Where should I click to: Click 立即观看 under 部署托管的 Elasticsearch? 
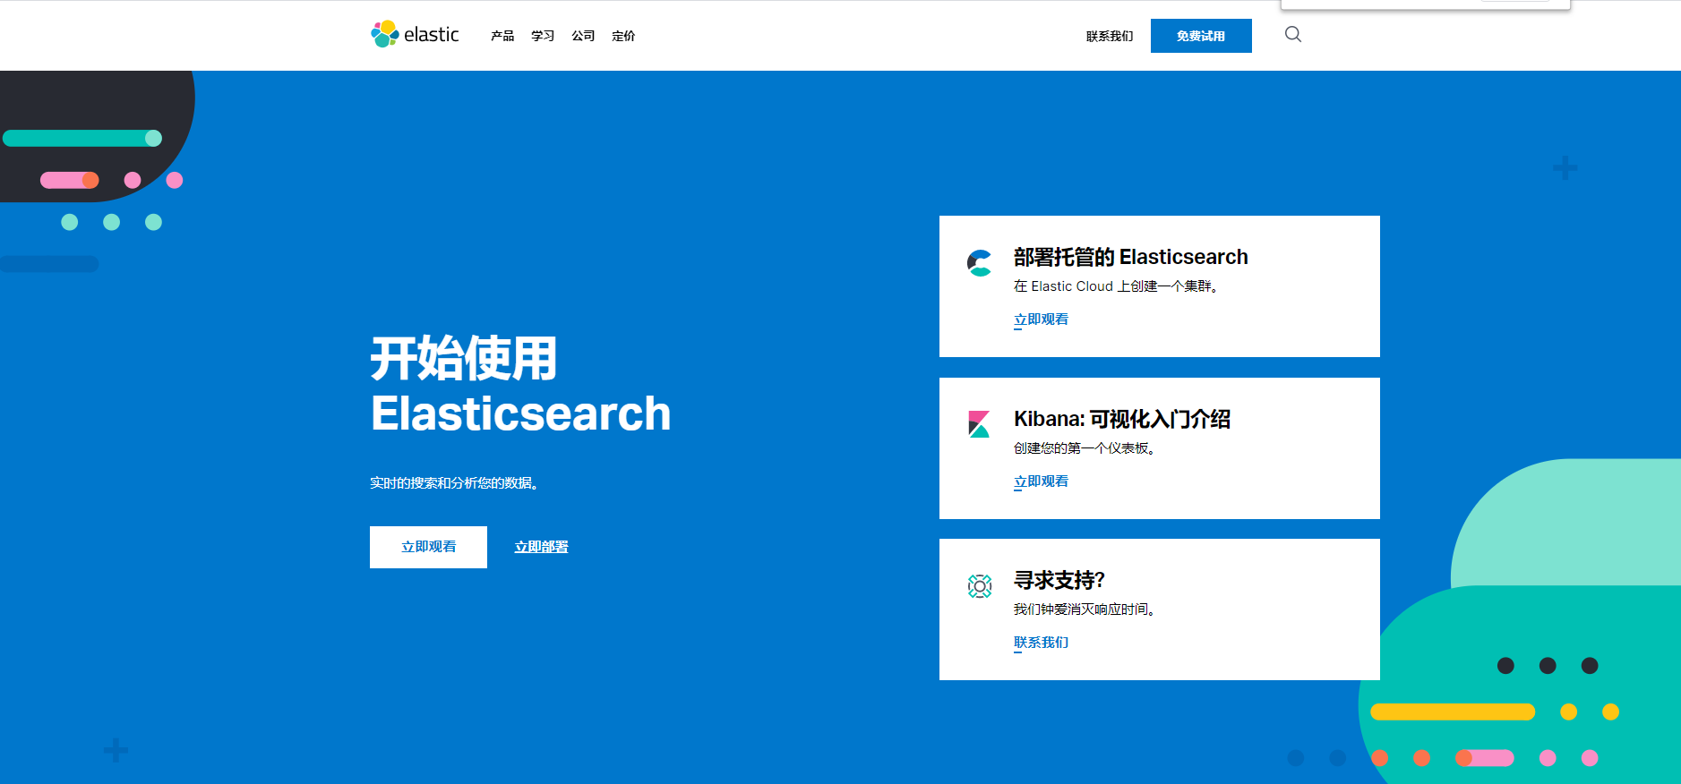point(1041,320)
